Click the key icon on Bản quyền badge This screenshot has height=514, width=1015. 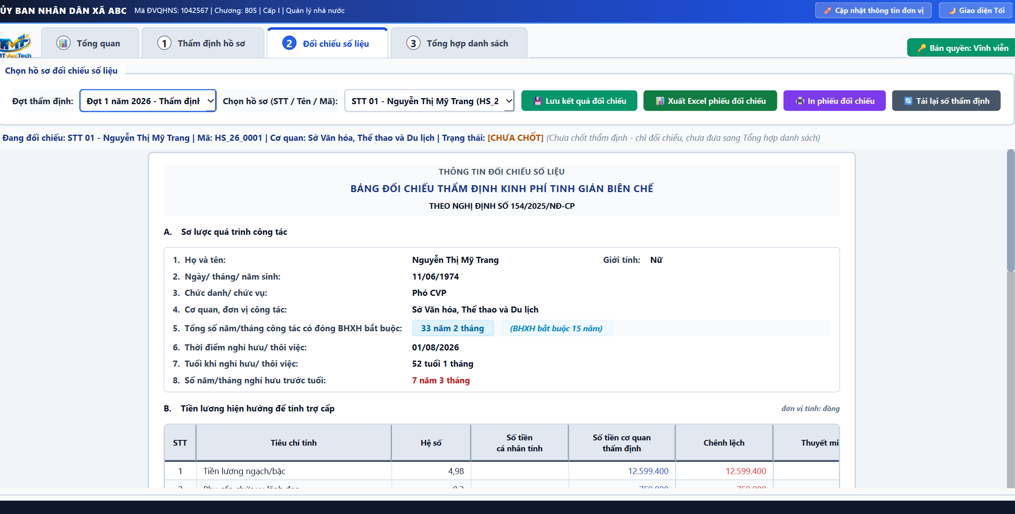[x=922, y=48]
